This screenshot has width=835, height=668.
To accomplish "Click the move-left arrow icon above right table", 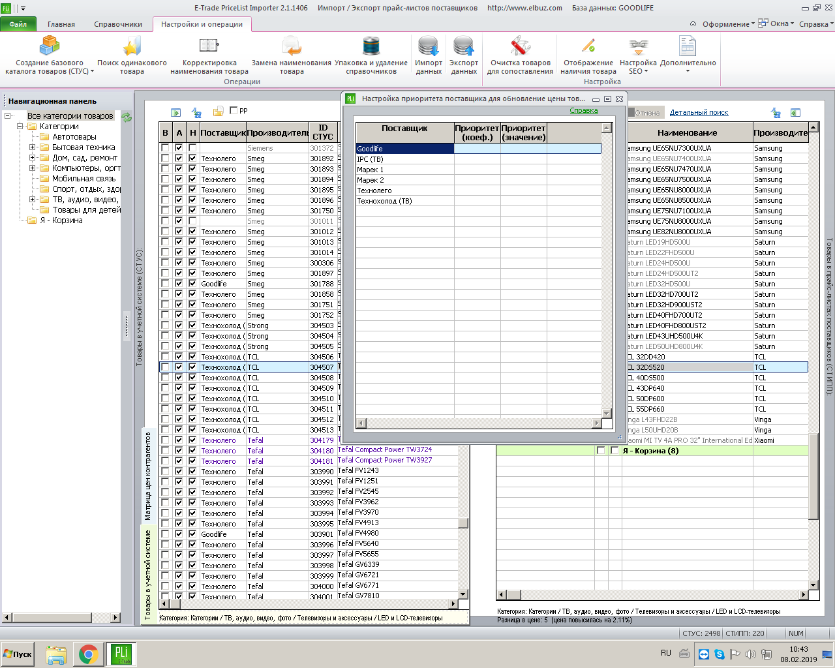I will point(795,113).
